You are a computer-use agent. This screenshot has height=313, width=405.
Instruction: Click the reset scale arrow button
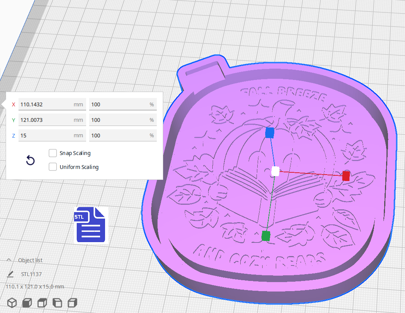click(30, 160)
